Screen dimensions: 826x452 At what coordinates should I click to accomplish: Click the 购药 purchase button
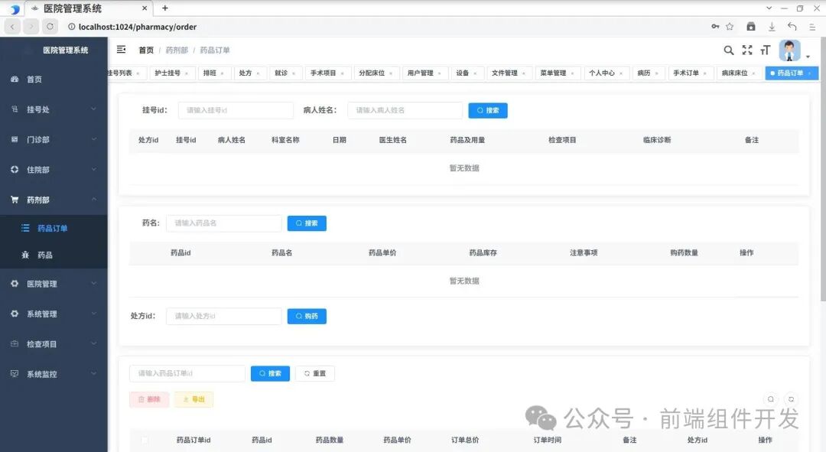[x=307, y=316]
